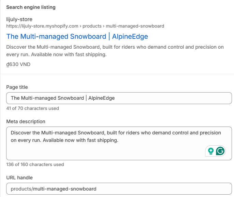Screen dimensions: 234x197
Task: Click the Search engine listing heading
Action: tap(31, 7)
